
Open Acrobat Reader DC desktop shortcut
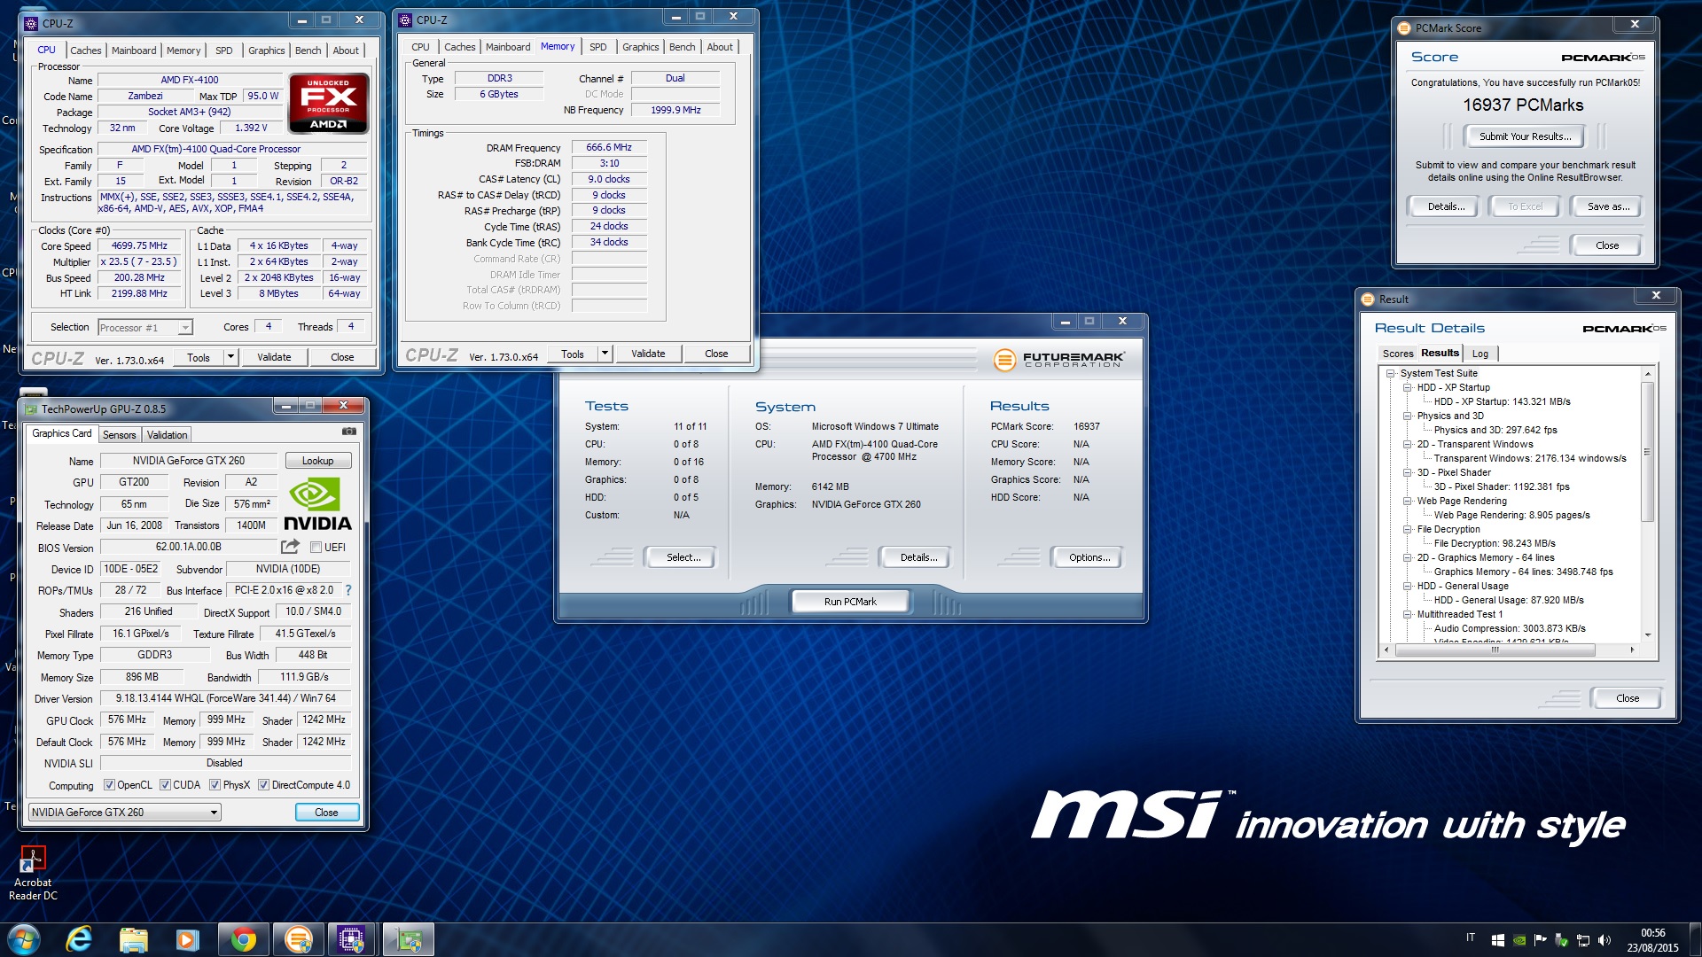pyautogui.click(x=33, y=874)
